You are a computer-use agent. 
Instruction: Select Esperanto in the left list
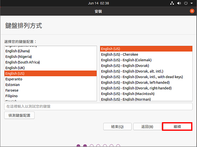pyautogui.click(x=14, y=79)
